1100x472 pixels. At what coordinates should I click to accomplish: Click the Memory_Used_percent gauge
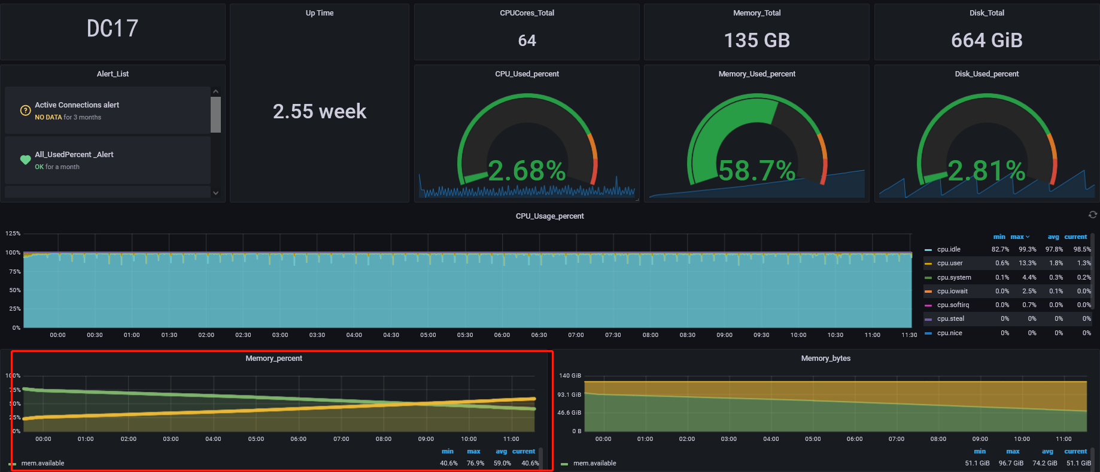(756, 143)
